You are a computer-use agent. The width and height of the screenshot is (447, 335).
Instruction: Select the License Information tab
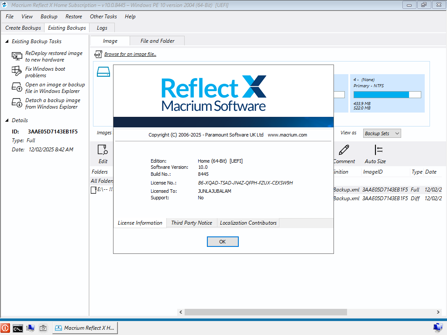140,223
